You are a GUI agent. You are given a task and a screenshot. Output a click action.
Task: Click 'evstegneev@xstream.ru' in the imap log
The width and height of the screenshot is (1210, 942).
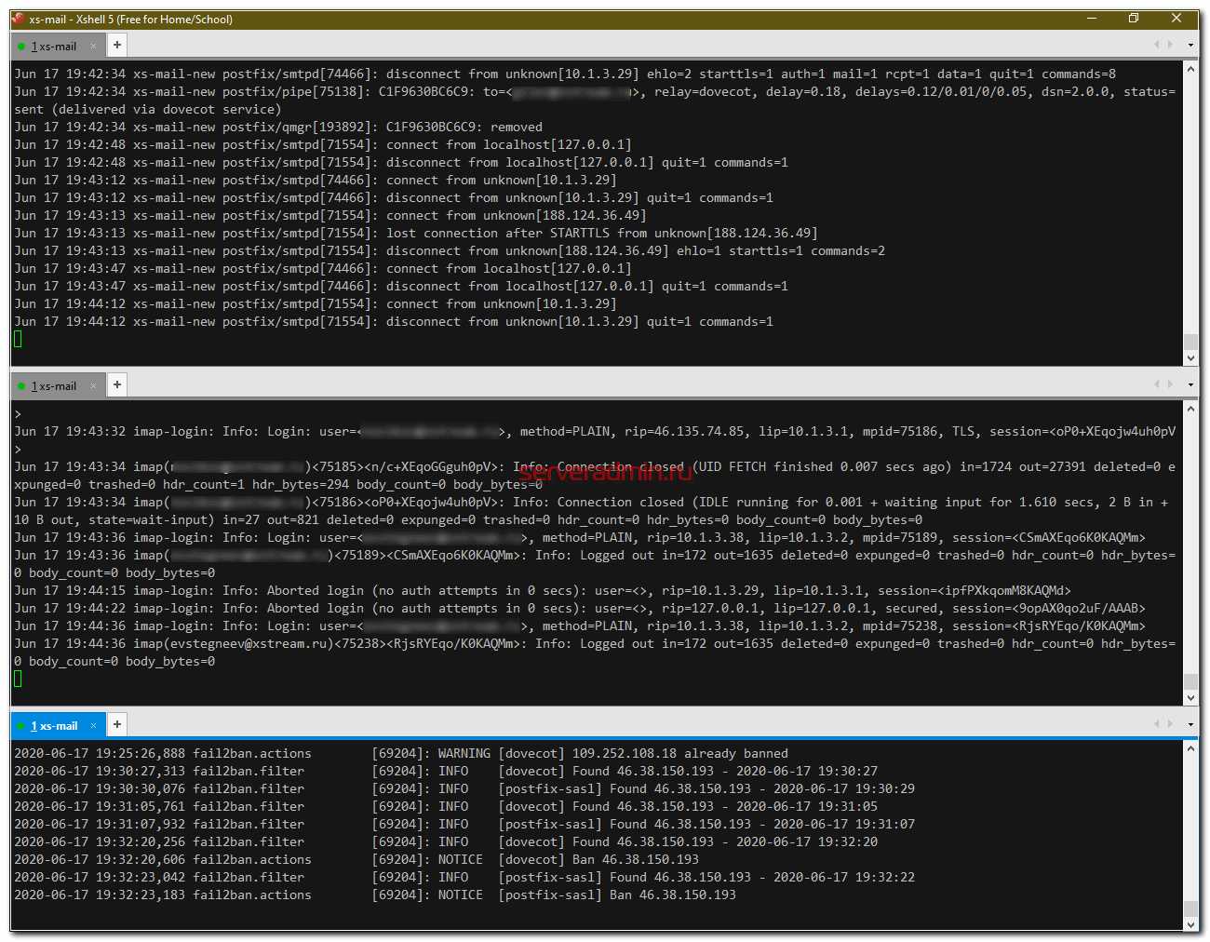[x=249, y=644]
